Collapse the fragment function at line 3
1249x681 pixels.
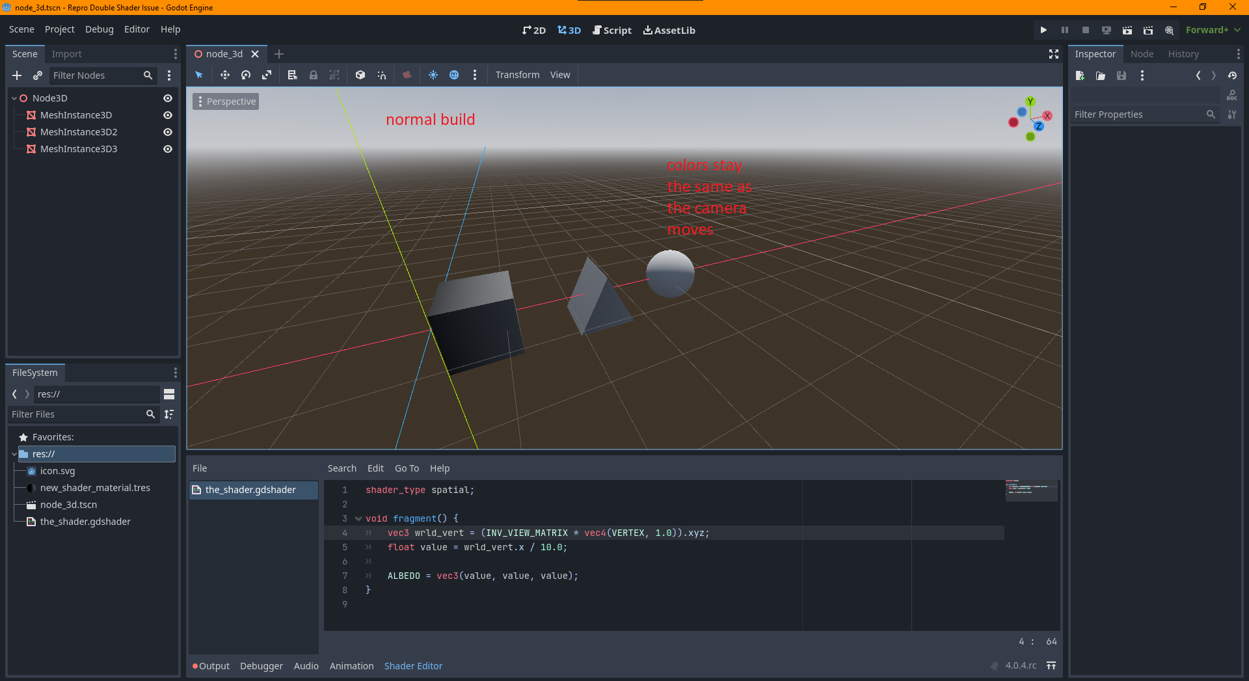click(x=358, y=518)
